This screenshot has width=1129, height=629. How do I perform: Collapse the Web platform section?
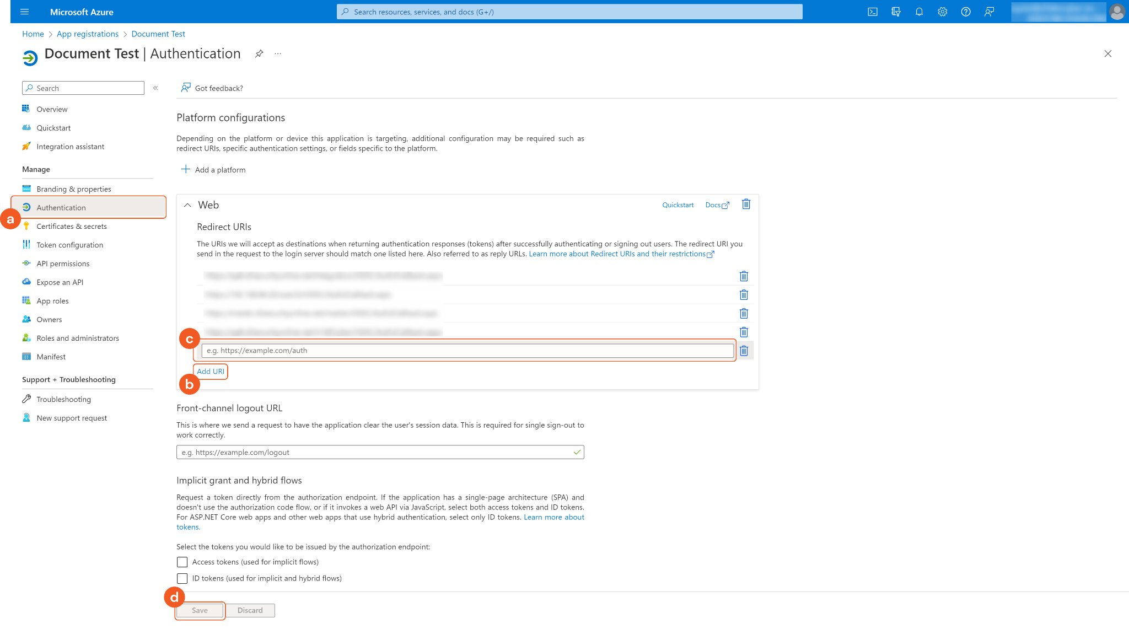(187, 205)
